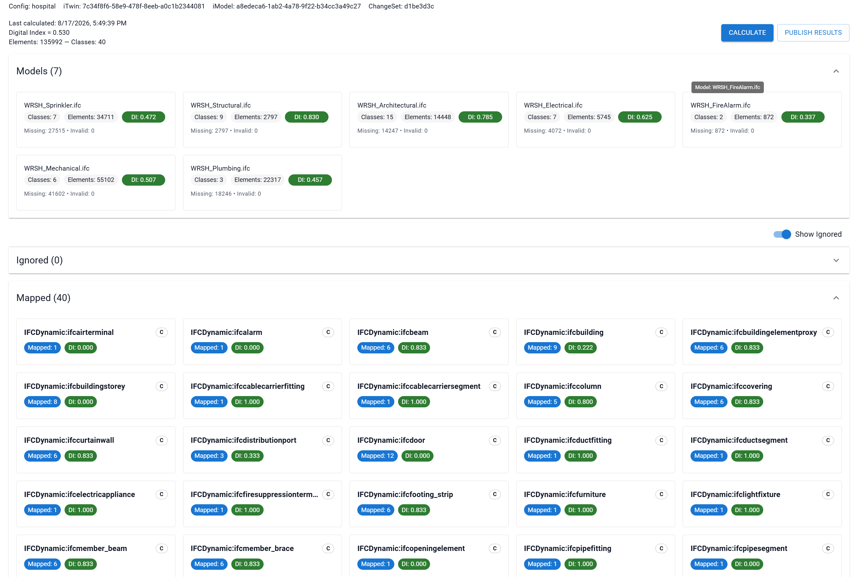Click the Digital Index = 0.530 text
The height and width of the screenshot is (577, 856).
coord(39,32)
